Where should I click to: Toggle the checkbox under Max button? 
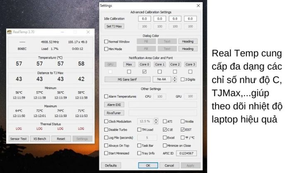[129, 71]
